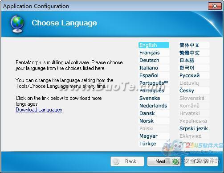The height and width of the screenshot is (173, 224).
Task: Choose Magyar language
Action: (154, 136)
